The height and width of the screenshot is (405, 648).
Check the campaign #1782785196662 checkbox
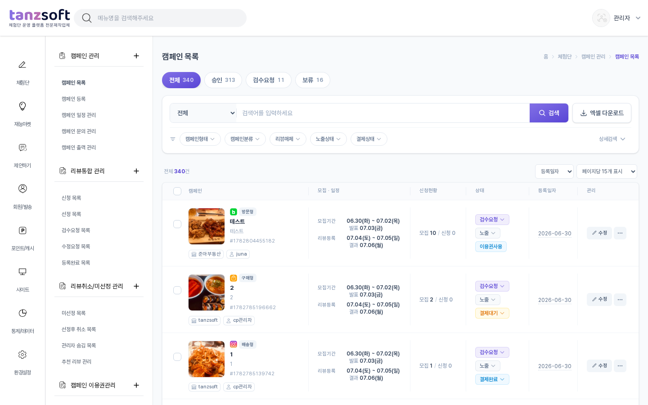177,290
